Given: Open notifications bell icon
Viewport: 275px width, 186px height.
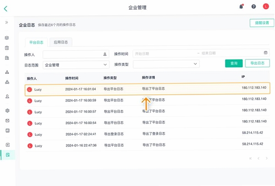Looking at the screenshot, I should point(242,6).
